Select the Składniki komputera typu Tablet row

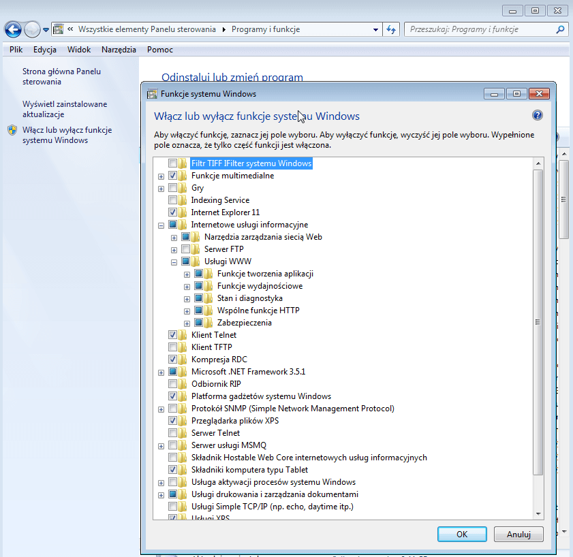249,470
